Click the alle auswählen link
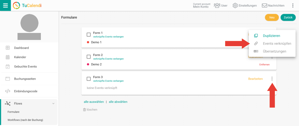The width and height of the screenshot is (299, 126). [94, 102]
